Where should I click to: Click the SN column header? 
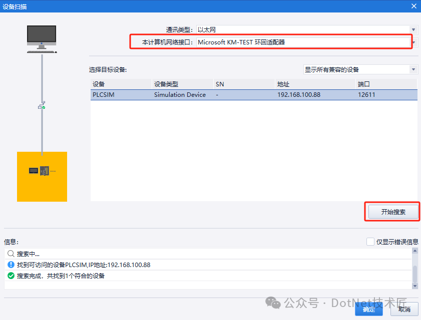pos(244,84)
